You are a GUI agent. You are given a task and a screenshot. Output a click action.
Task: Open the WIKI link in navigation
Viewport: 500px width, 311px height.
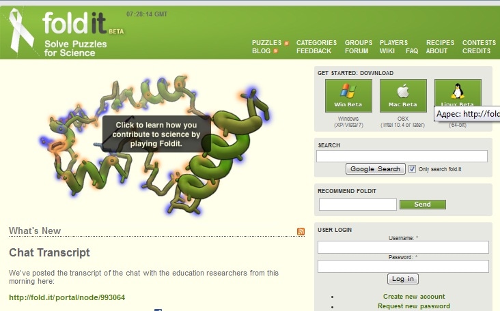(x=387, y=51)
